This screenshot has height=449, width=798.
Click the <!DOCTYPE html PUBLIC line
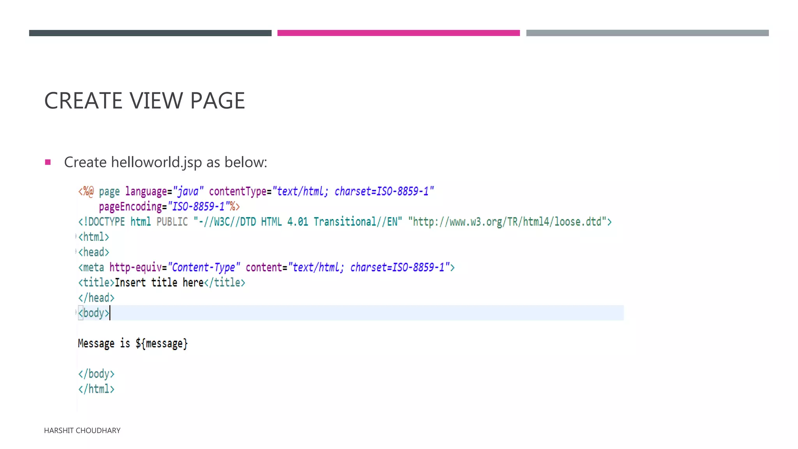click(345, 222)
